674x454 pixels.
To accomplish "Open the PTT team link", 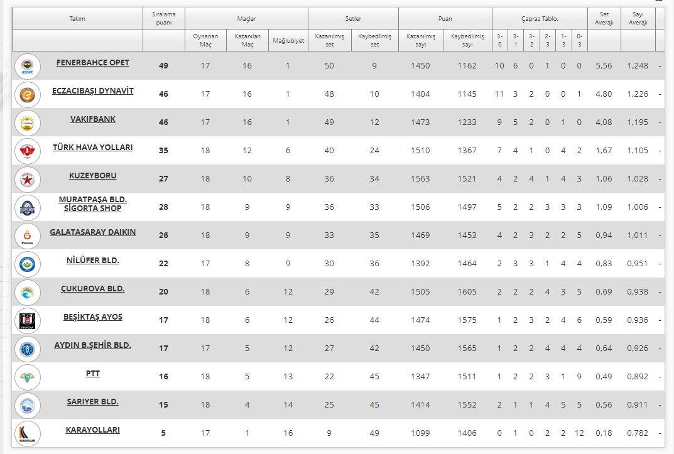I will coord(93,374).
